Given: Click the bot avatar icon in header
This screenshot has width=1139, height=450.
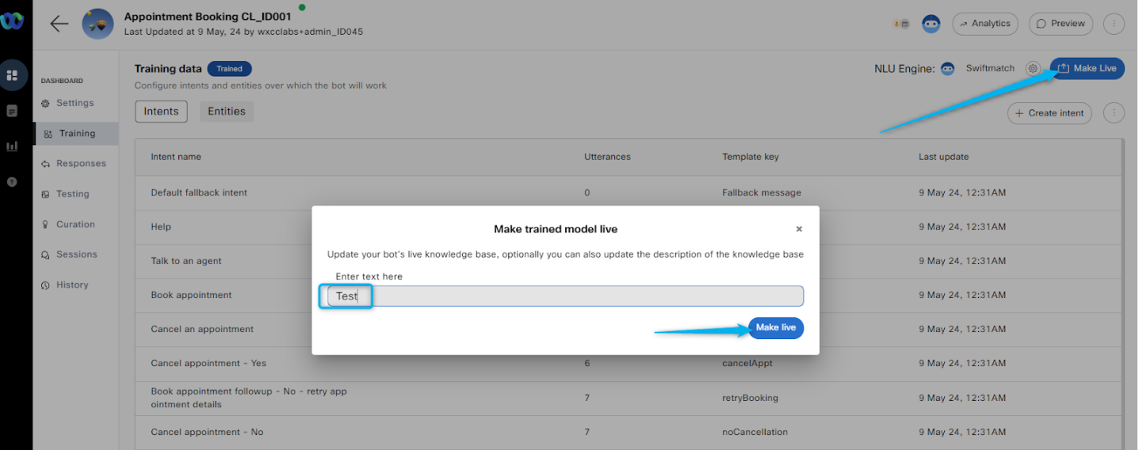Looking at the screenshot, I should click(x=931, y=24).
